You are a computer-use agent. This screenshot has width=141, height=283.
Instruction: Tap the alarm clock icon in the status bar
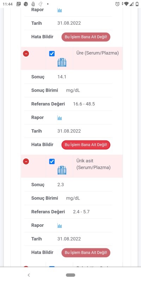tap(117, 4)
